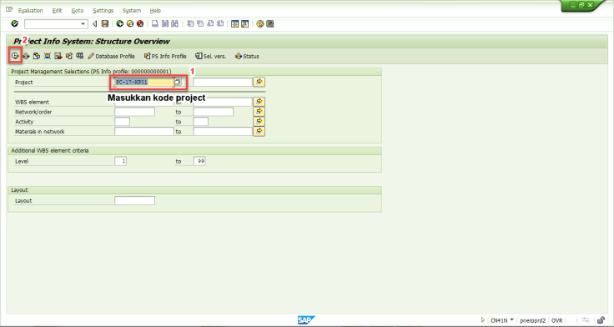Click the Previous Page icon
614x327 pixels.
tap(200, 24)
